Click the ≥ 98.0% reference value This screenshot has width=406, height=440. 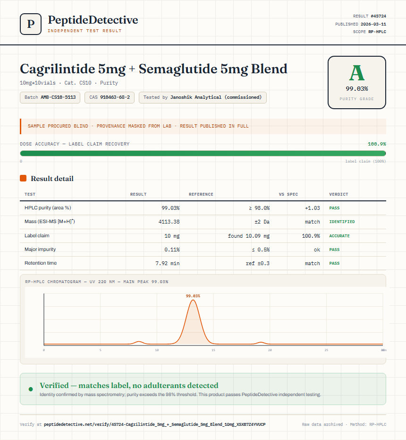259,208
